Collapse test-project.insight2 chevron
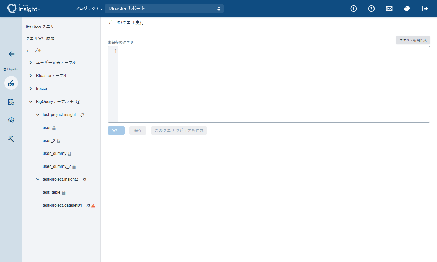Viewport: 437px width, 262px height. tap(38, 179)
